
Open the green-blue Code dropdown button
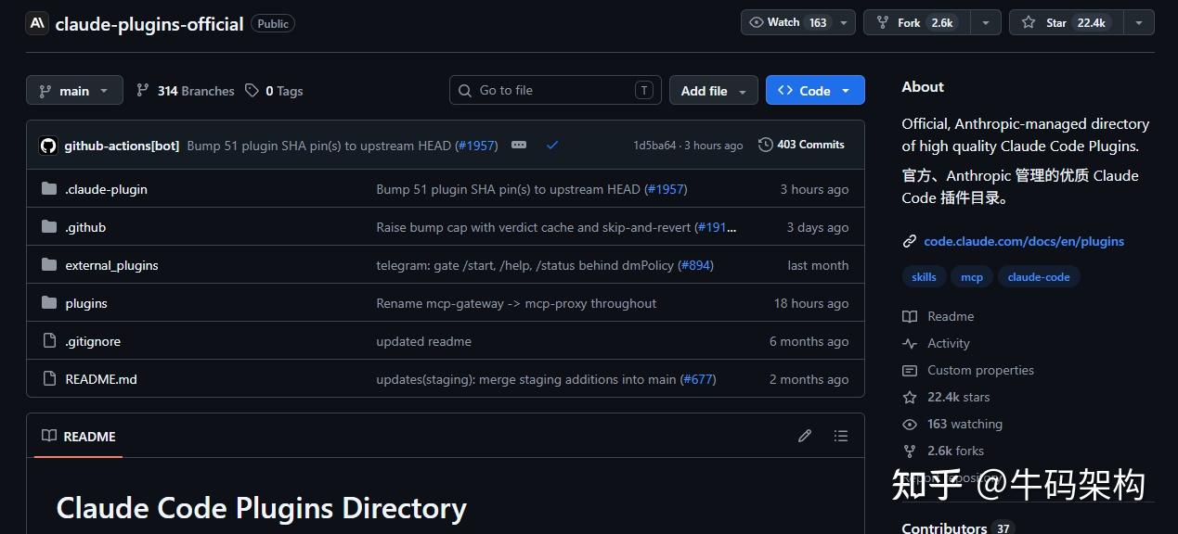815,91
